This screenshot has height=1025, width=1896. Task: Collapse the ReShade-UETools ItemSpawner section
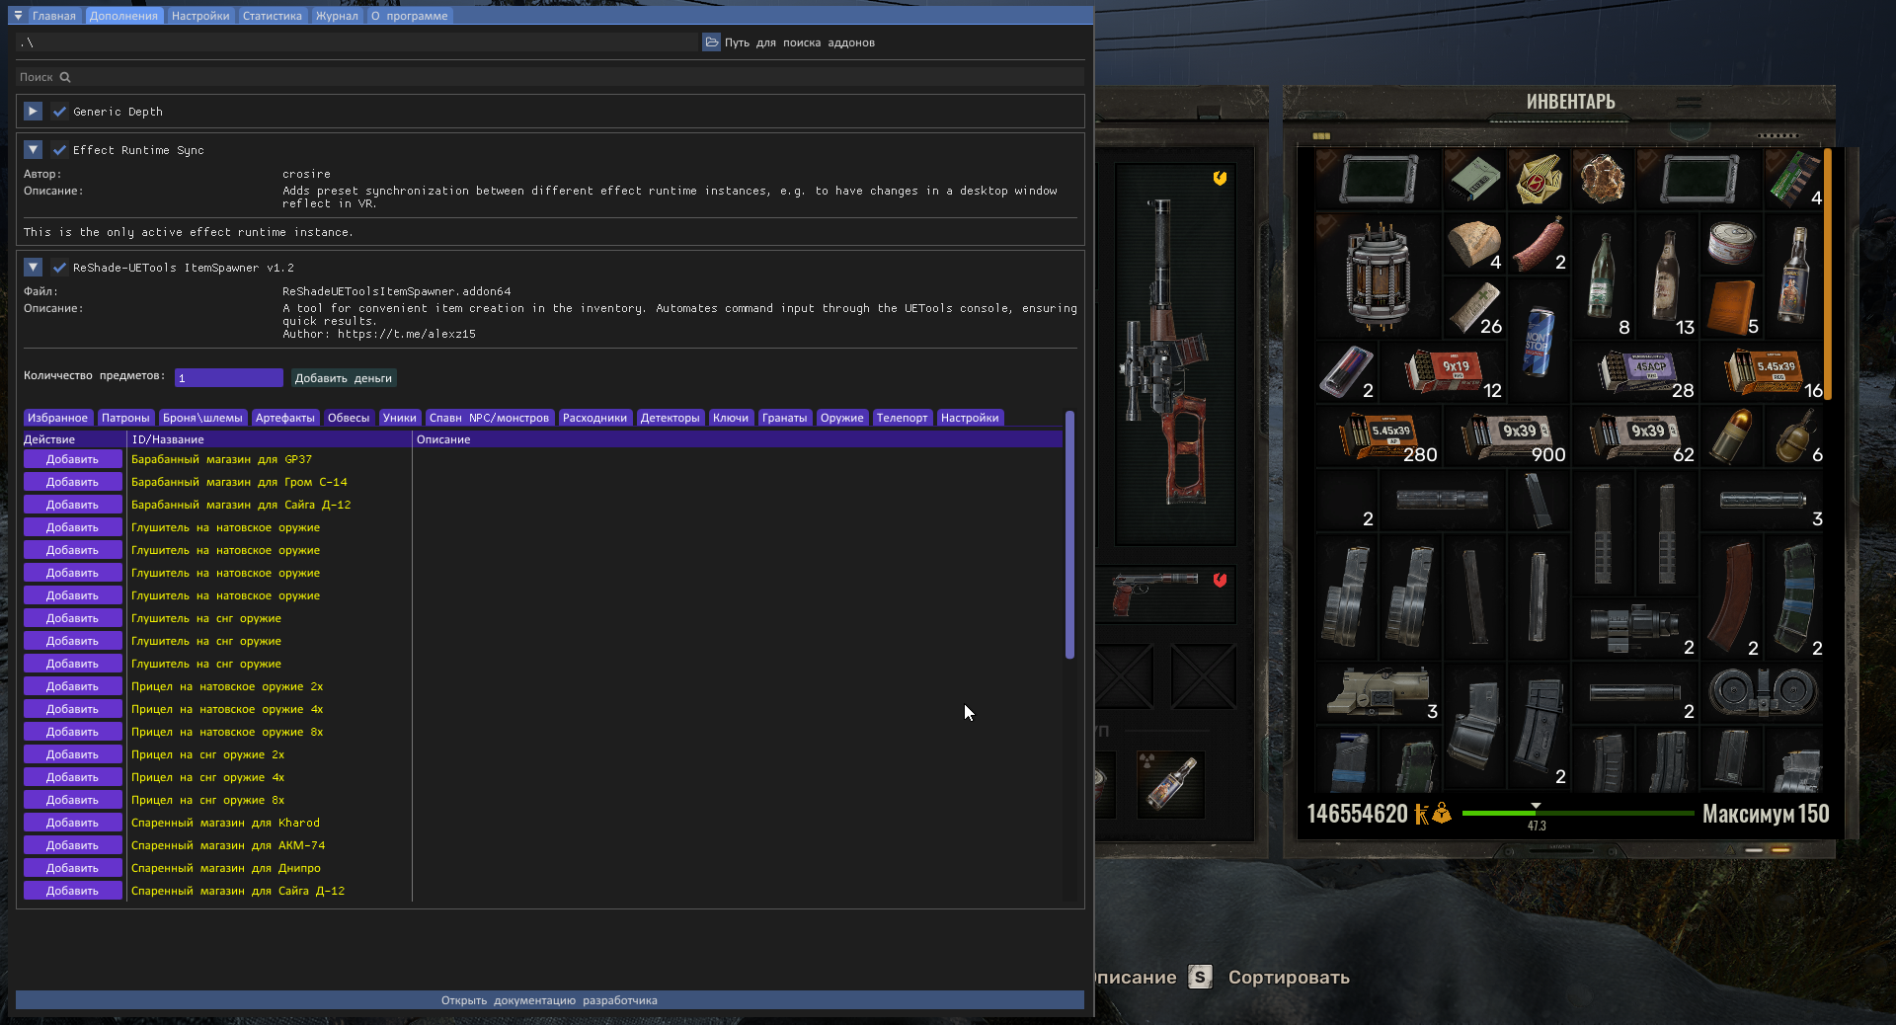pos(33,268)
